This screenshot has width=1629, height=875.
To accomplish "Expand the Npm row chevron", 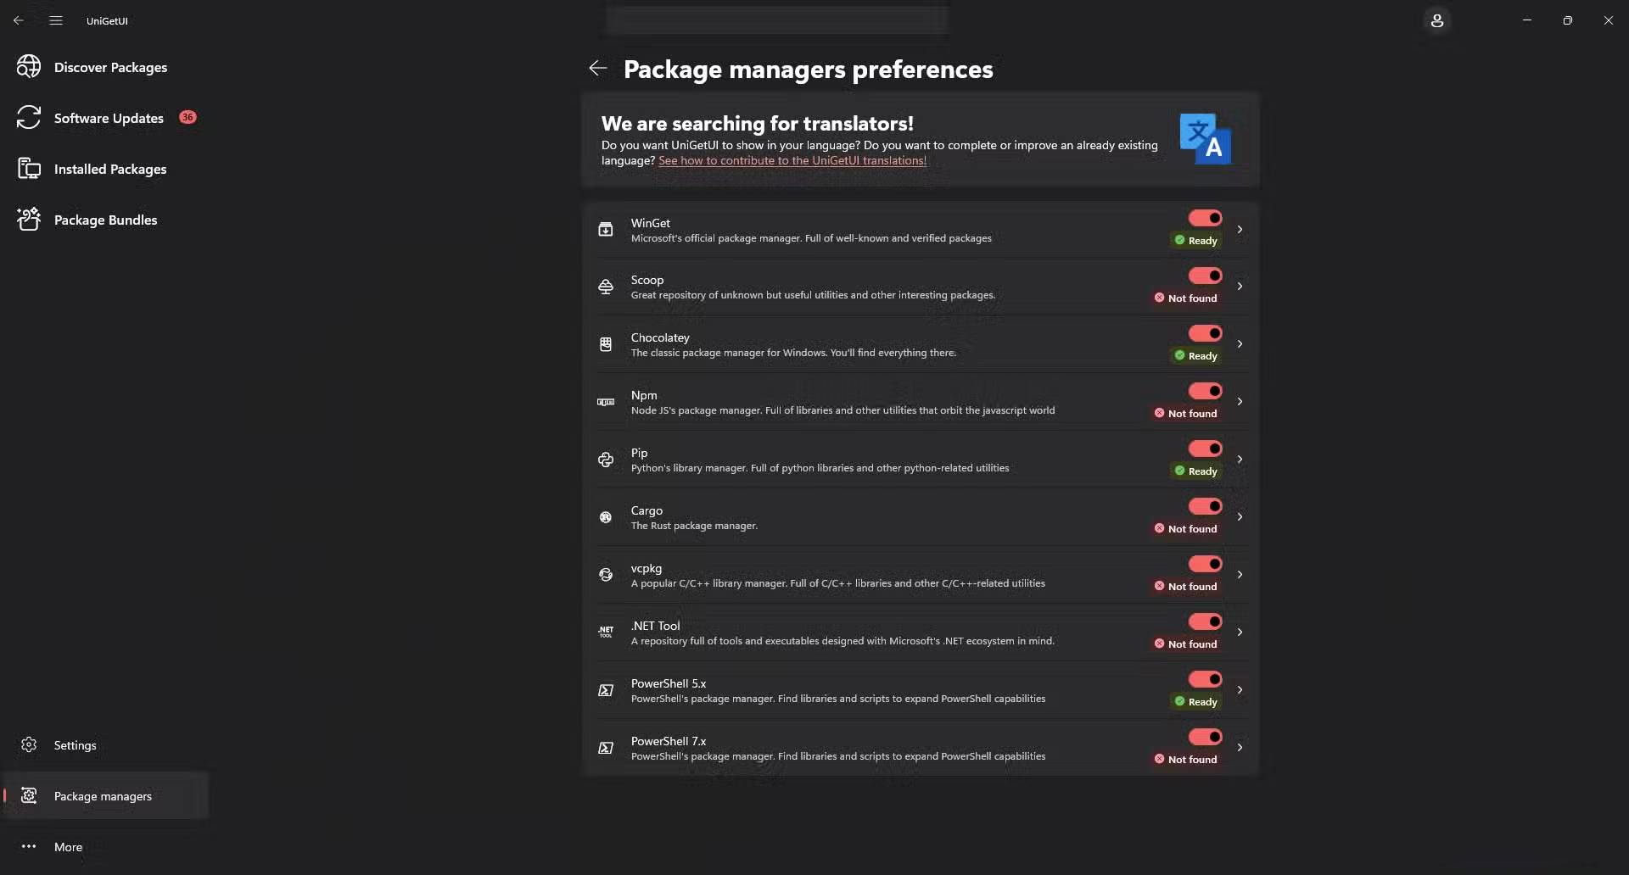I will pos(1240,402).
